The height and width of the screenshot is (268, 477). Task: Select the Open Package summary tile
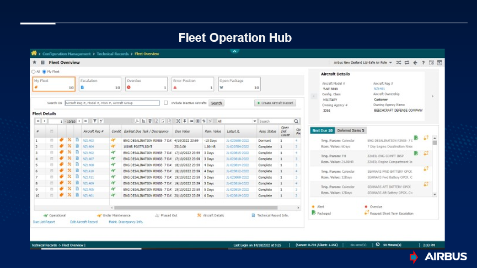tap(239, 84)
